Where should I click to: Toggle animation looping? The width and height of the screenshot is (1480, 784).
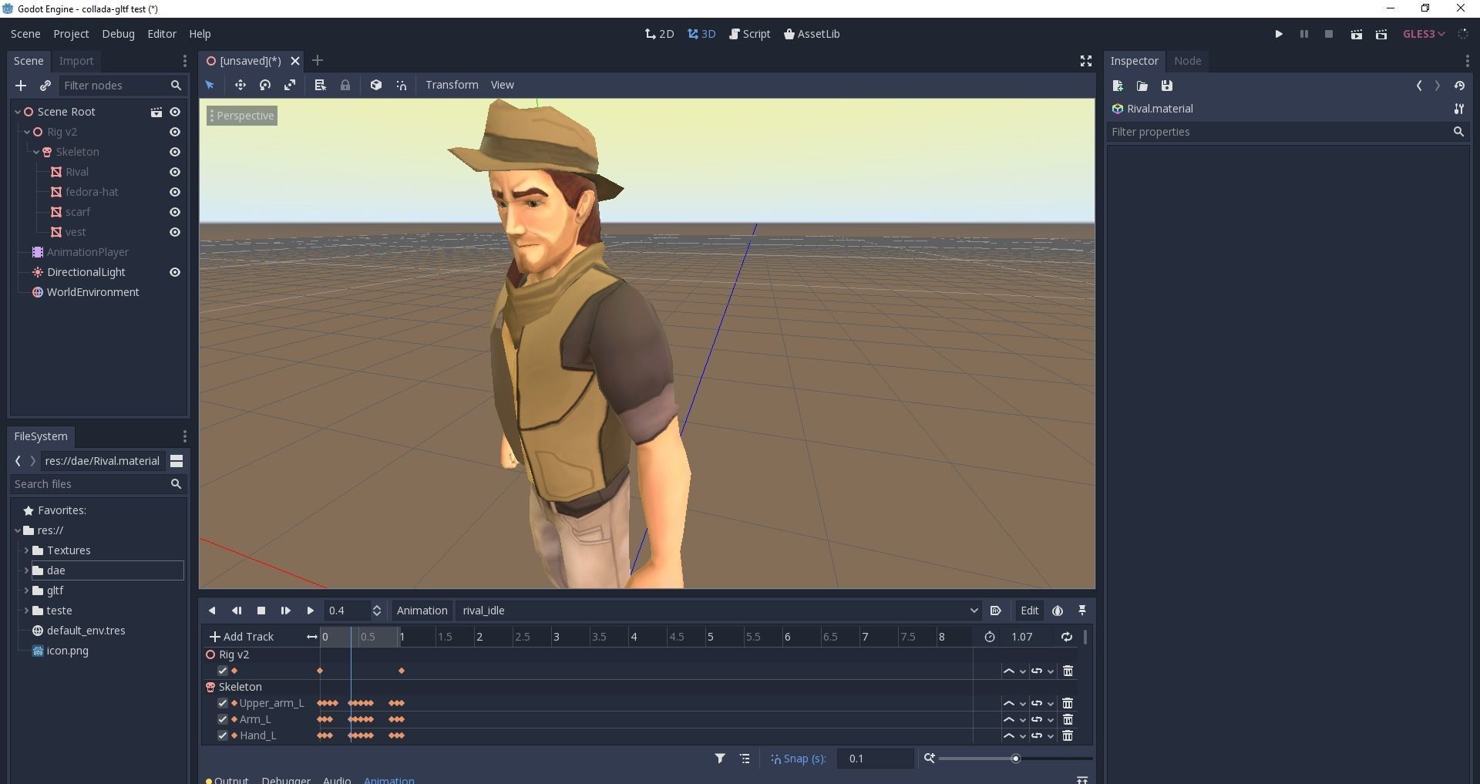[x=1067, y=637]
